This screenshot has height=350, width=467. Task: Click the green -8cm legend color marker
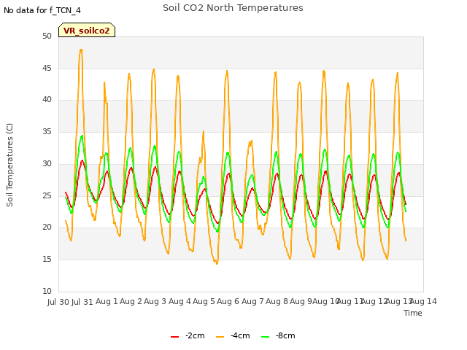click(265, 337)
